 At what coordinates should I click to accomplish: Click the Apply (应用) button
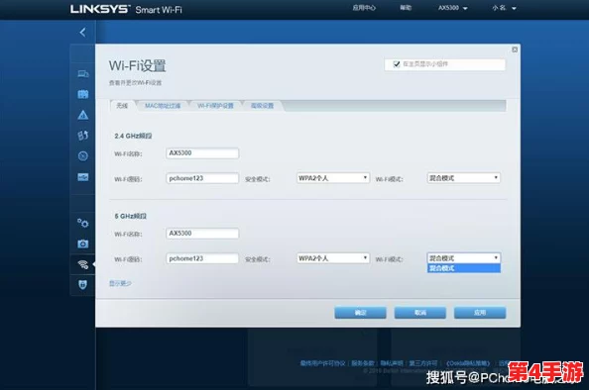pos(480,313)
